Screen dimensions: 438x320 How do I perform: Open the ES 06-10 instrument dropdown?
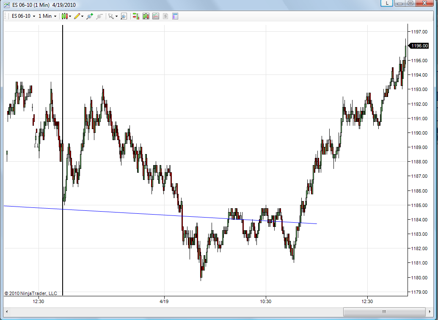coord(23,16)
